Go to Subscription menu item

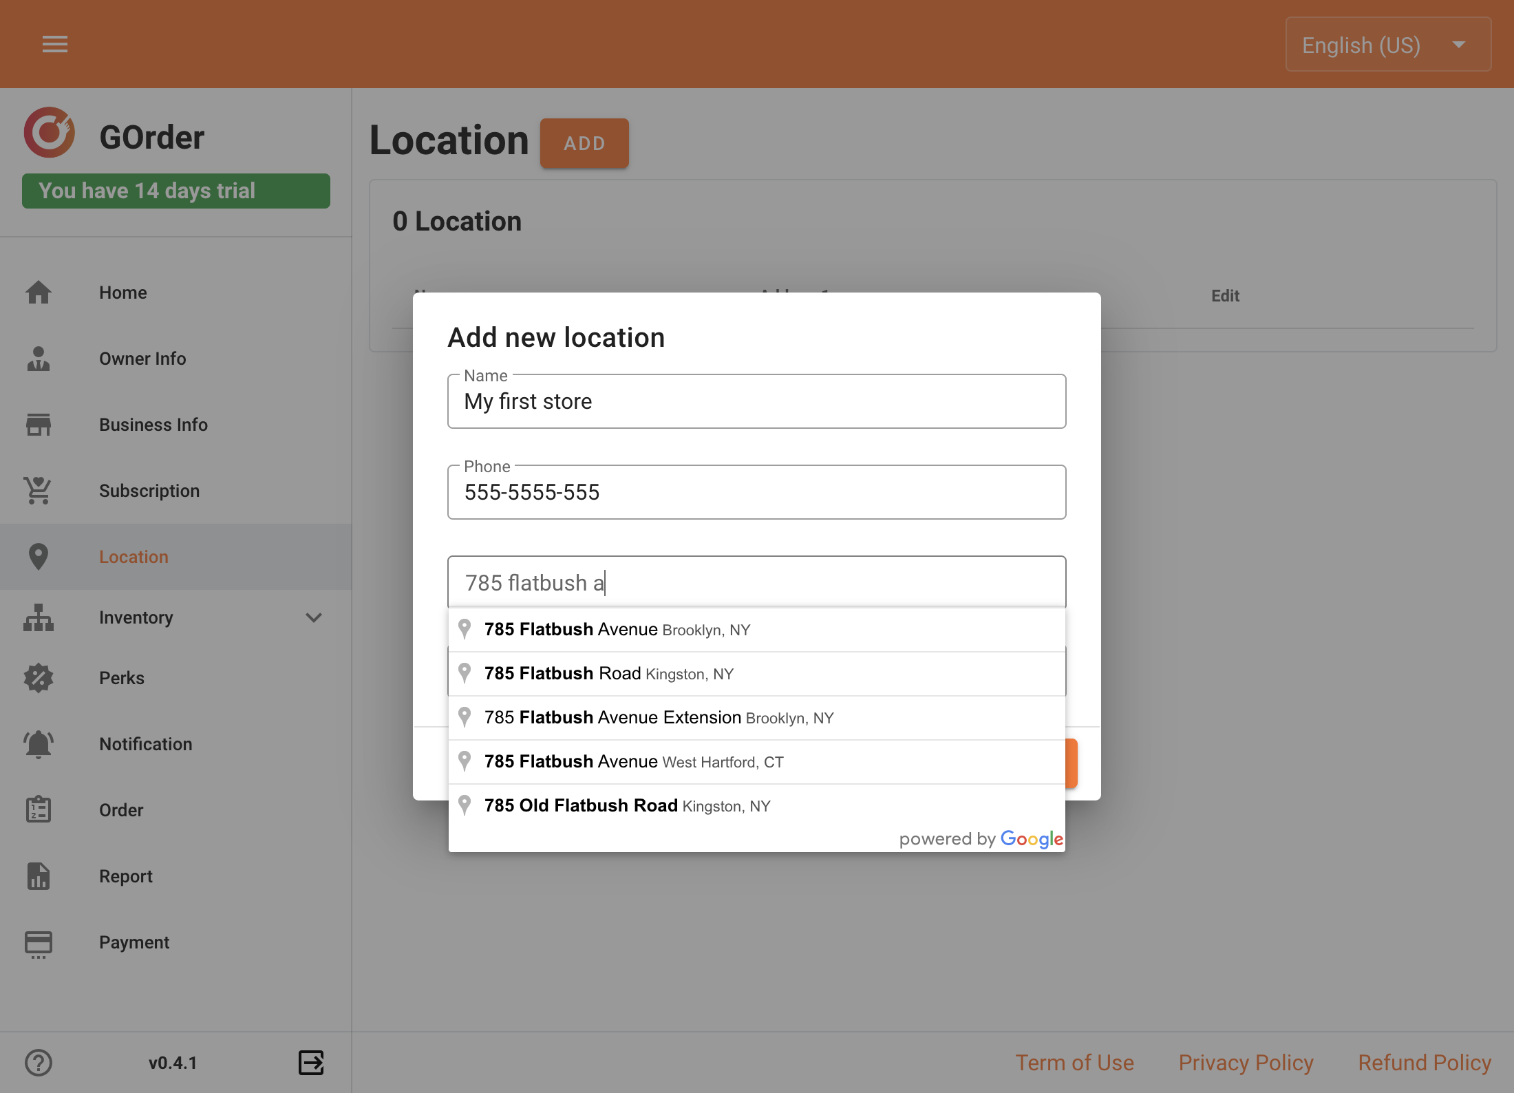pos(176,491)
